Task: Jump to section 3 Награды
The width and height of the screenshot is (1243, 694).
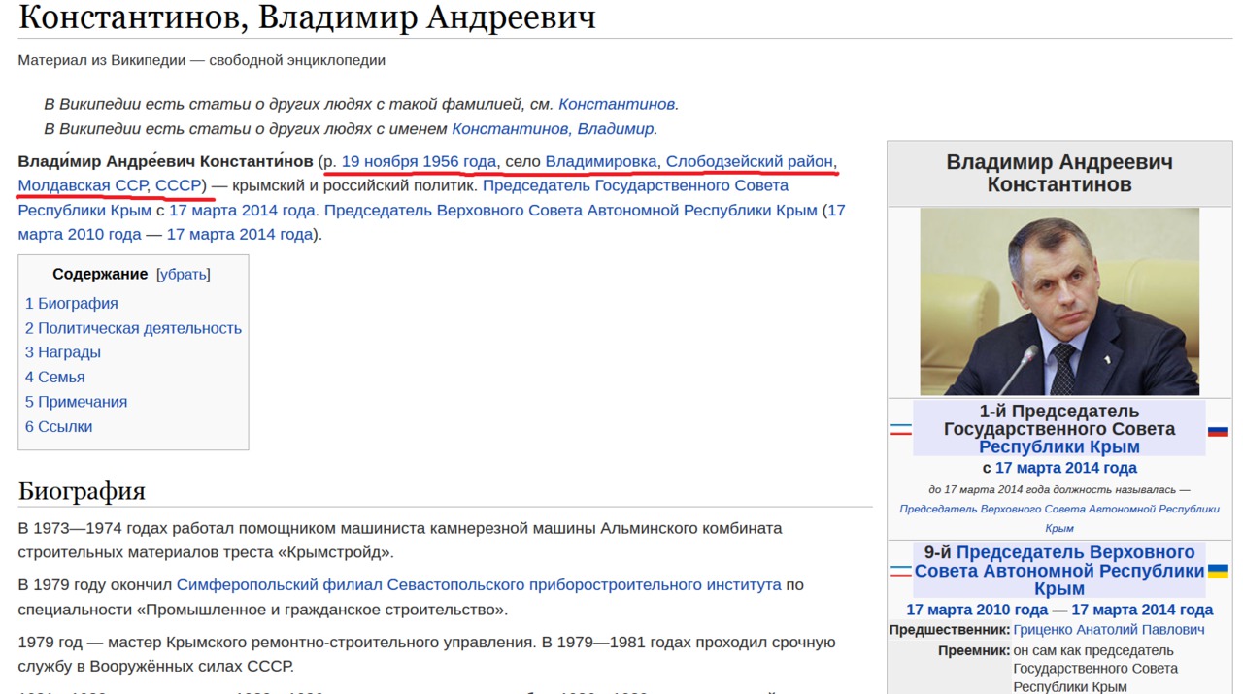Action: pyautogui.click(x=63, y=352)
